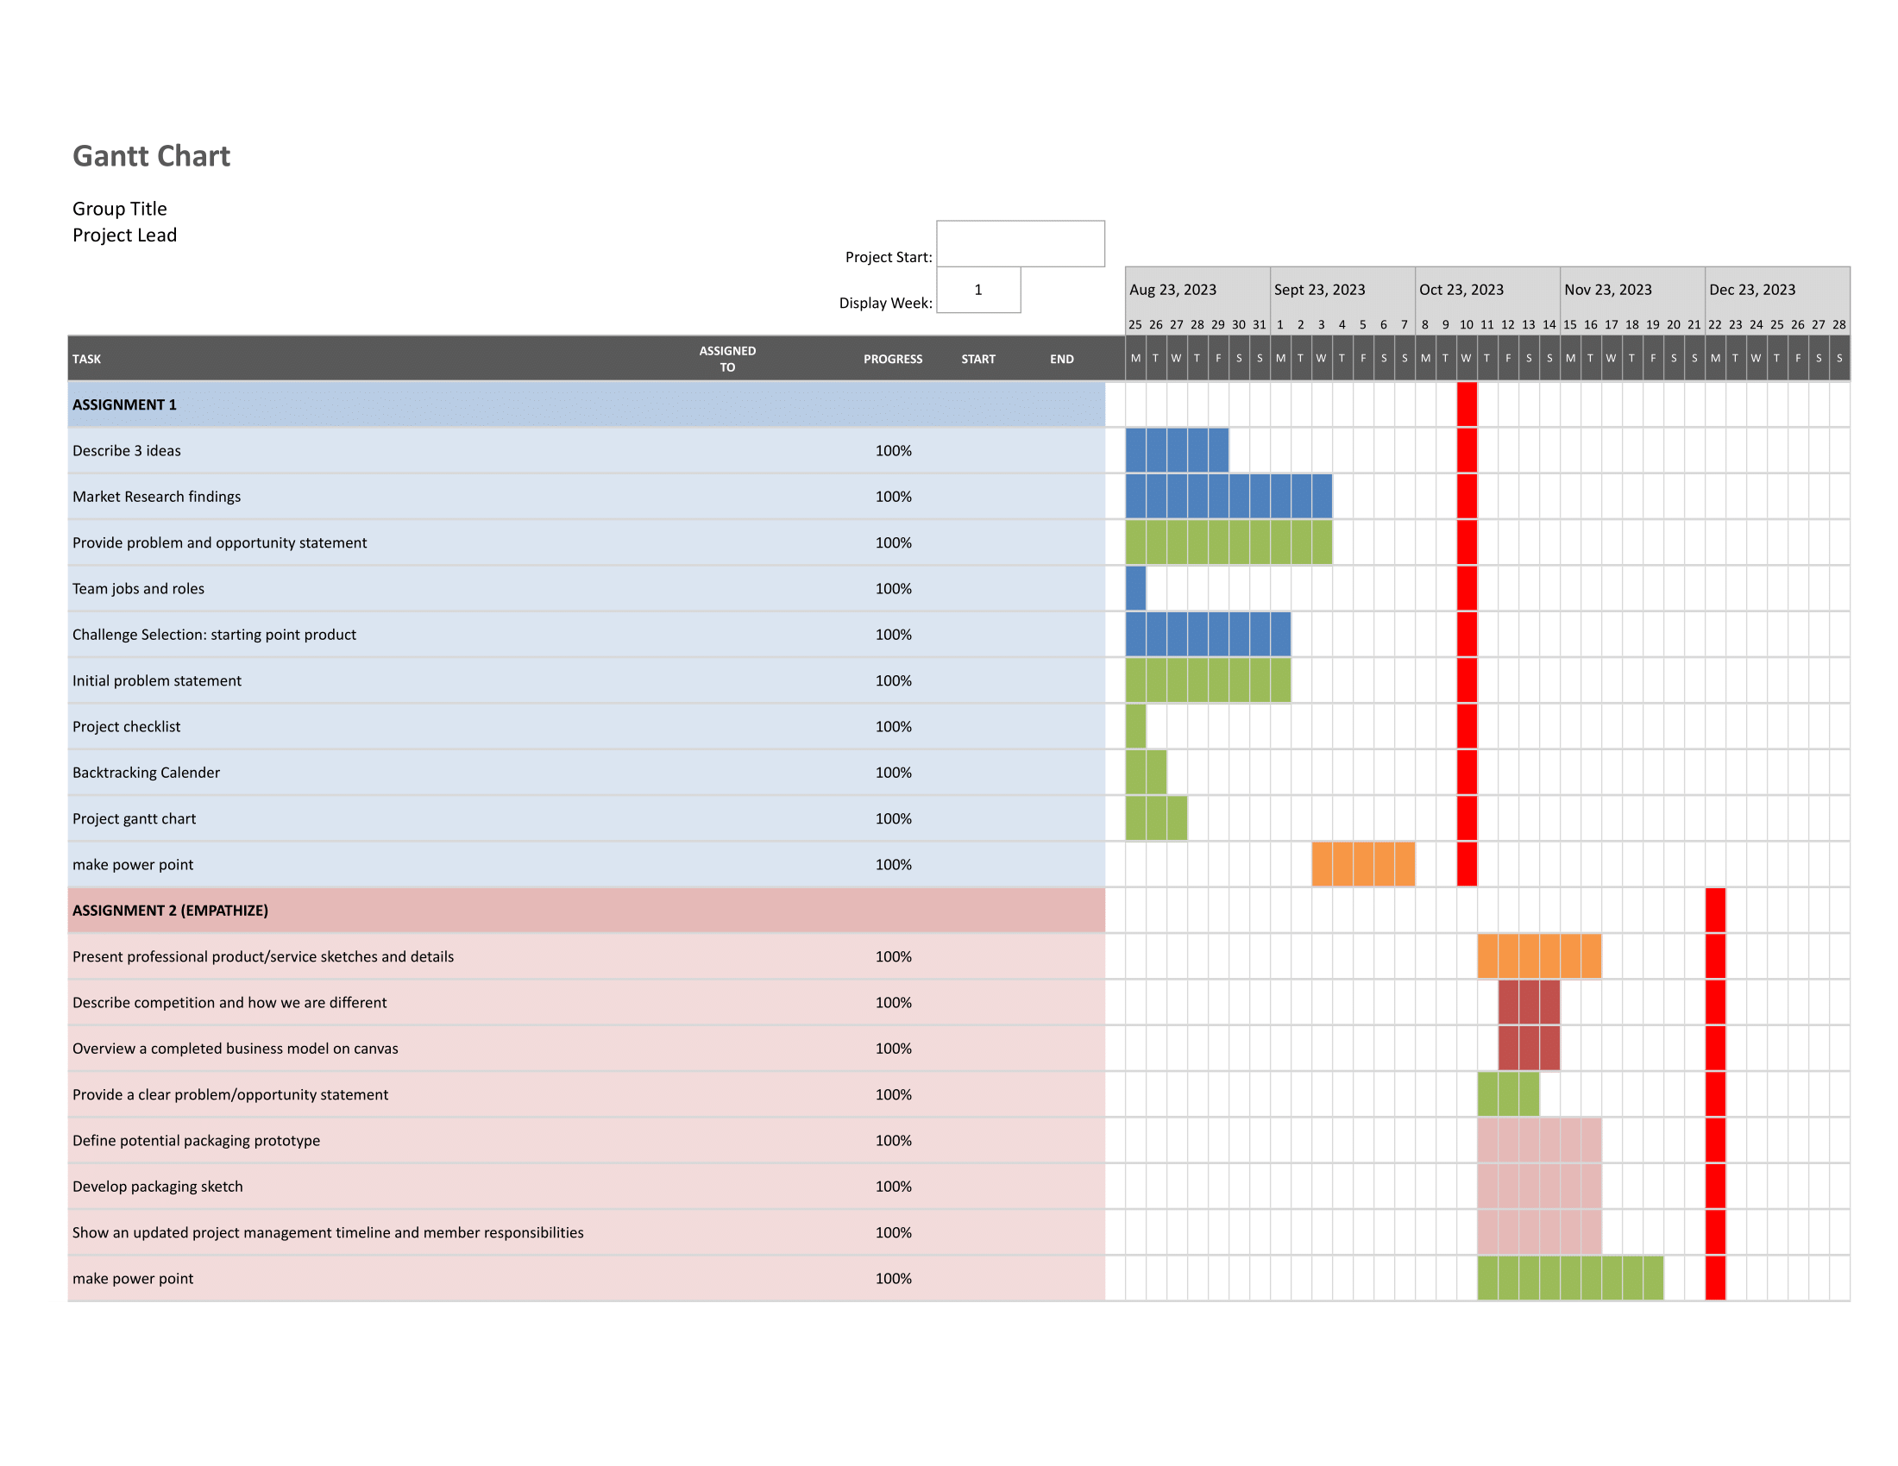Click the ASSIGNED TO column header

[727, 359]
